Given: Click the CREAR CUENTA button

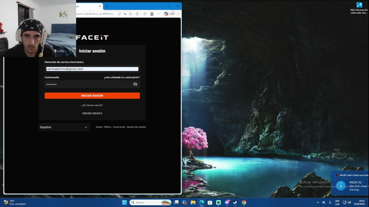Looking at the screenshot, I should coord(92,113).
